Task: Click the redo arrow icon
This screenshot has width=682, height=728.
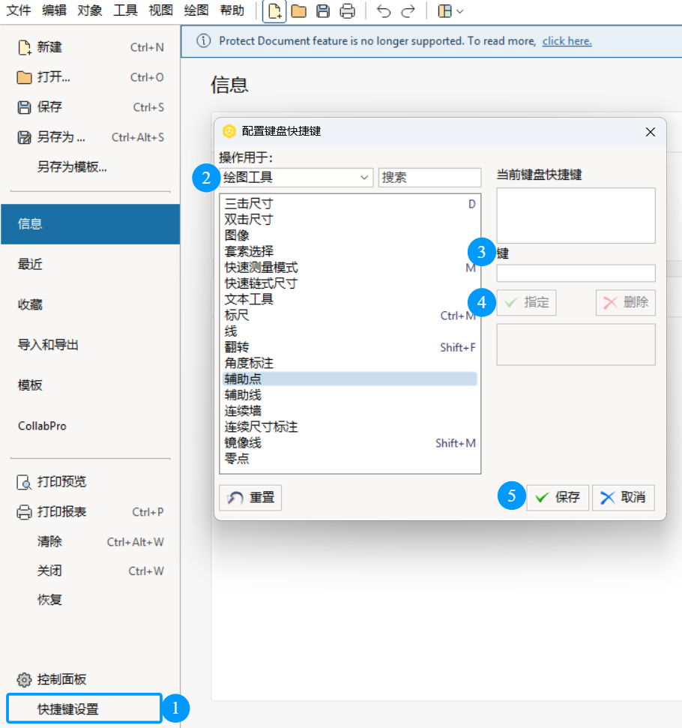Action: coord(408,11)
